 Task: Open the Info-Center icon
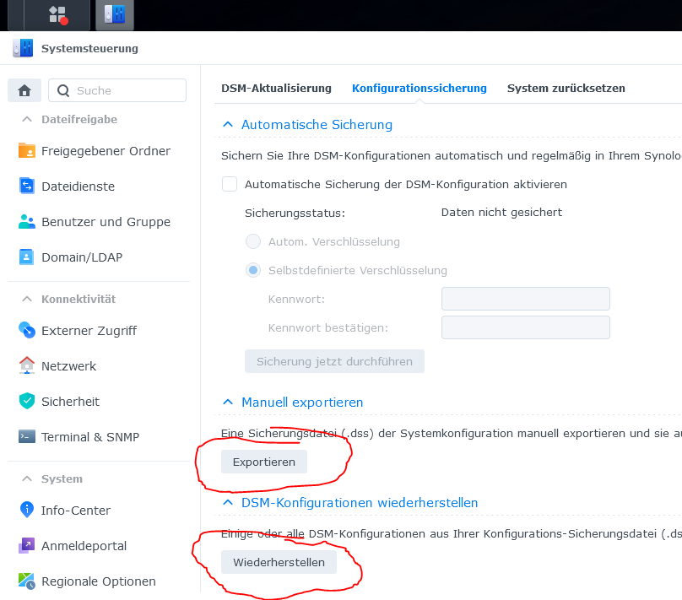tap(27, 510)
